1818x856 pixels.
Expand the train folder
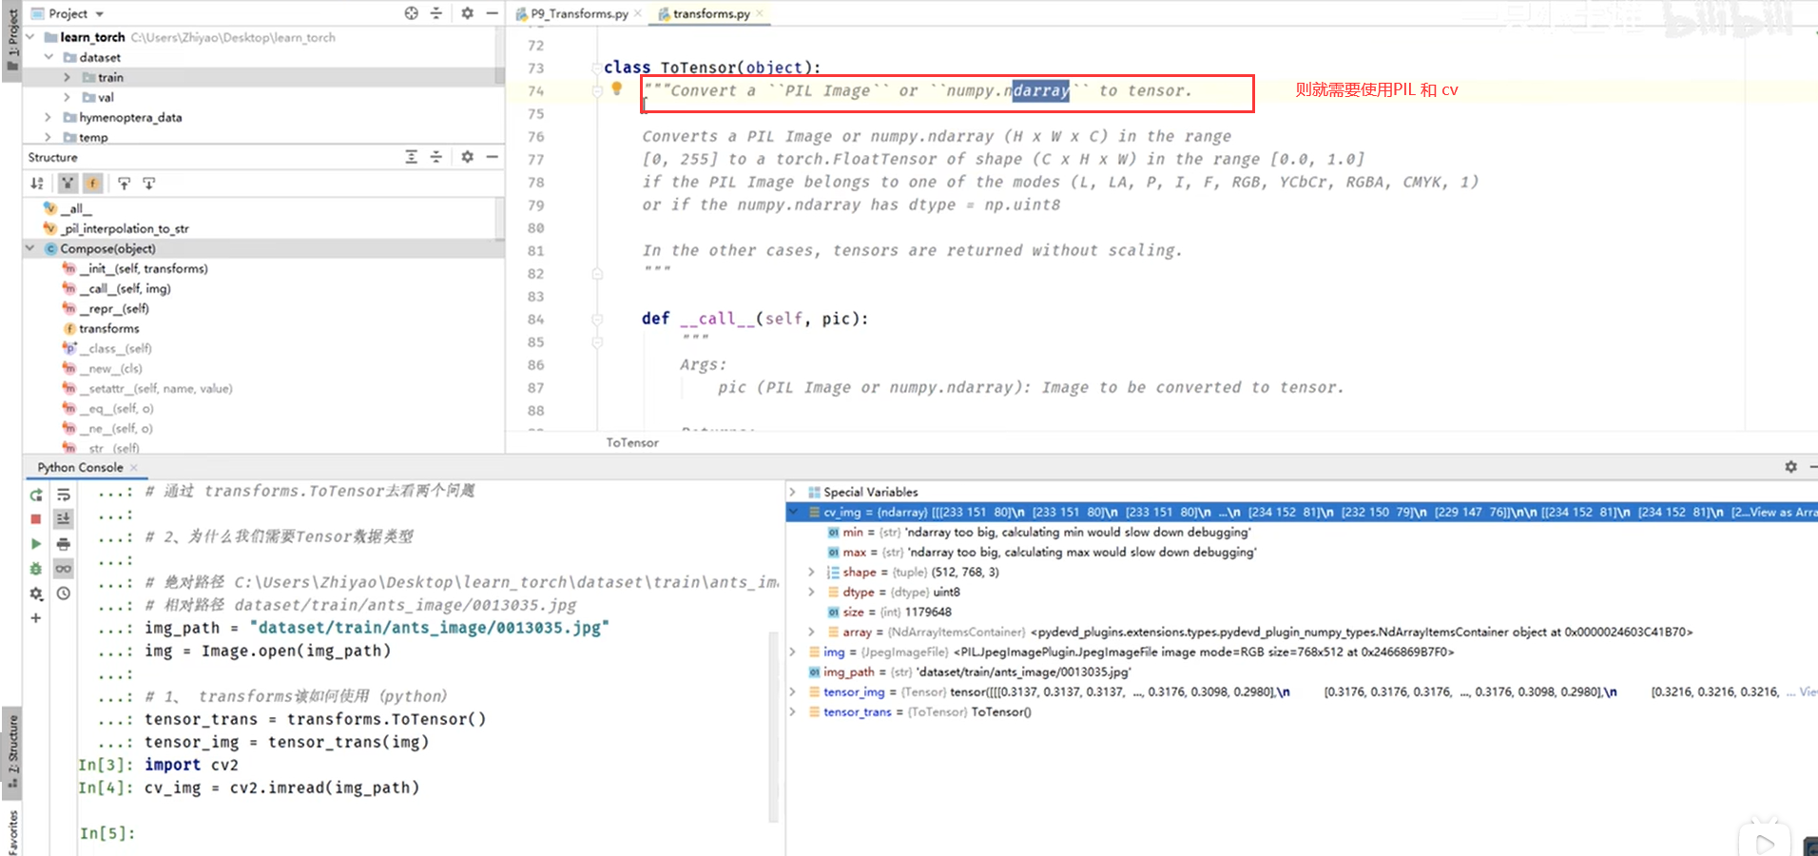(67, 77)
